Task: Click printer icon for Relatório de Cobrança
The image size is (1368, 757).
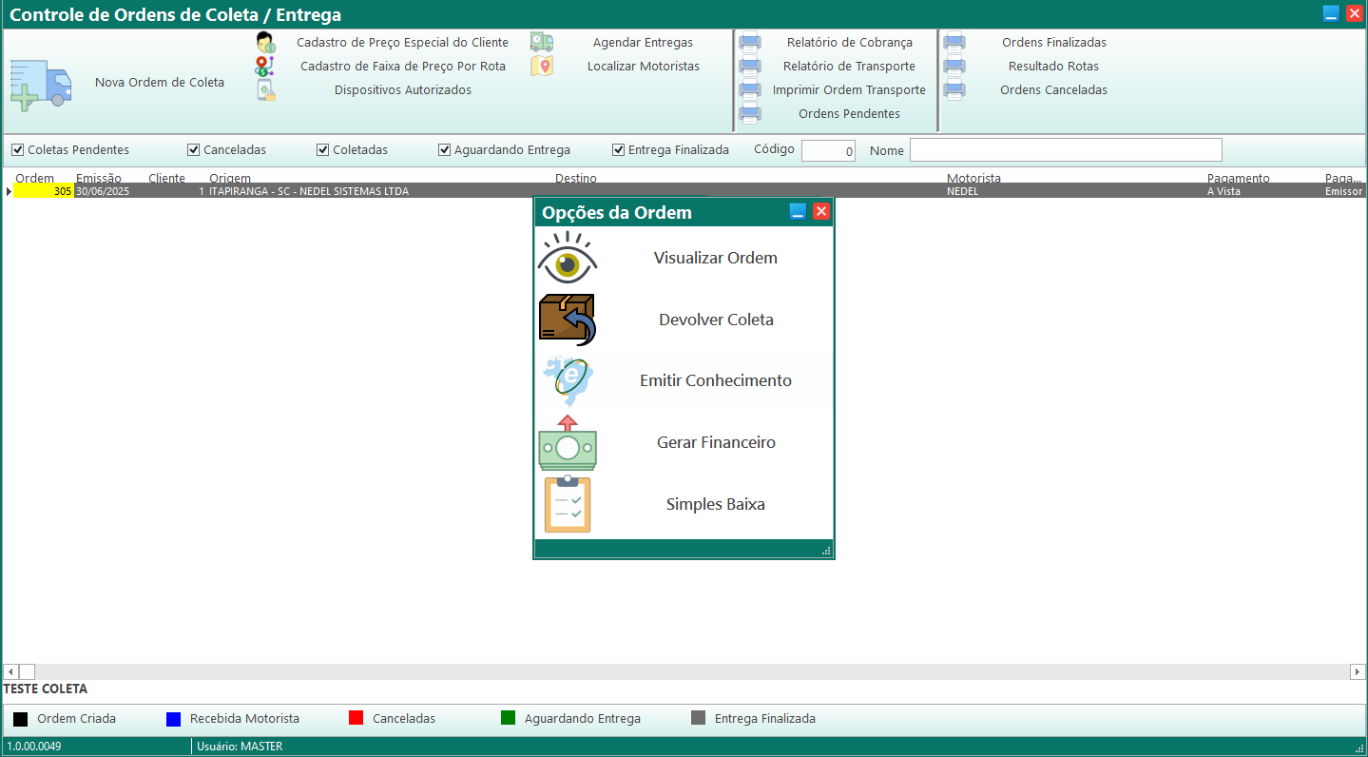Action: coord(750,43)
